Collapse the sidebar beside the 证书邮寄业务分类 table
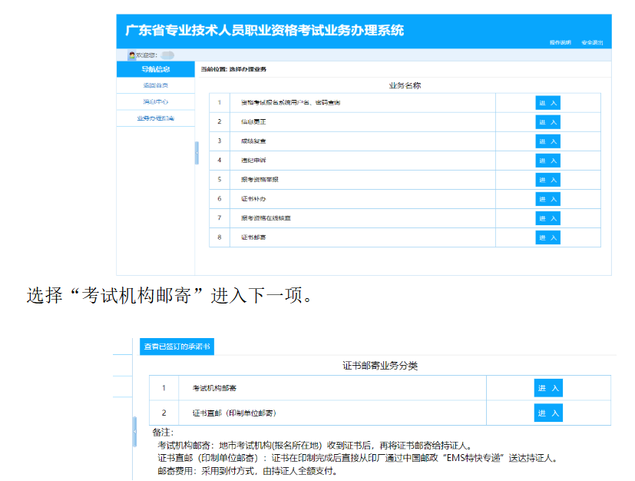The image size is (635, 481). point(135,432)
